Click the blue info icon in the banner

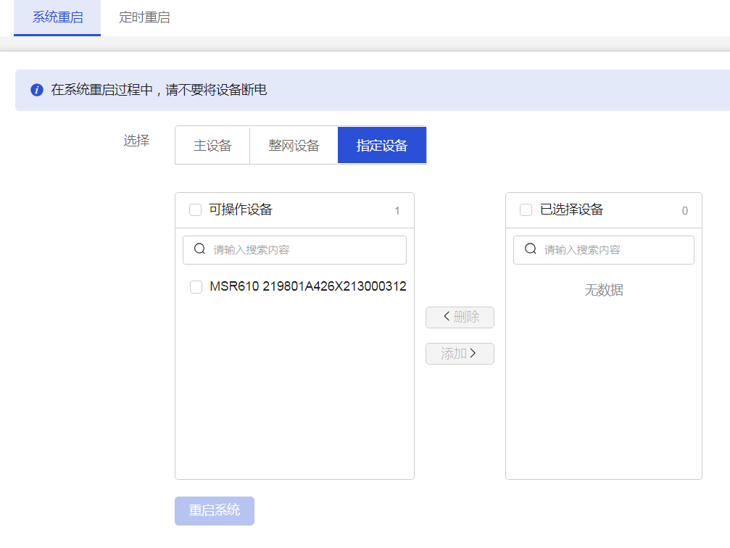pyautogui.click(x=37, y=91)
